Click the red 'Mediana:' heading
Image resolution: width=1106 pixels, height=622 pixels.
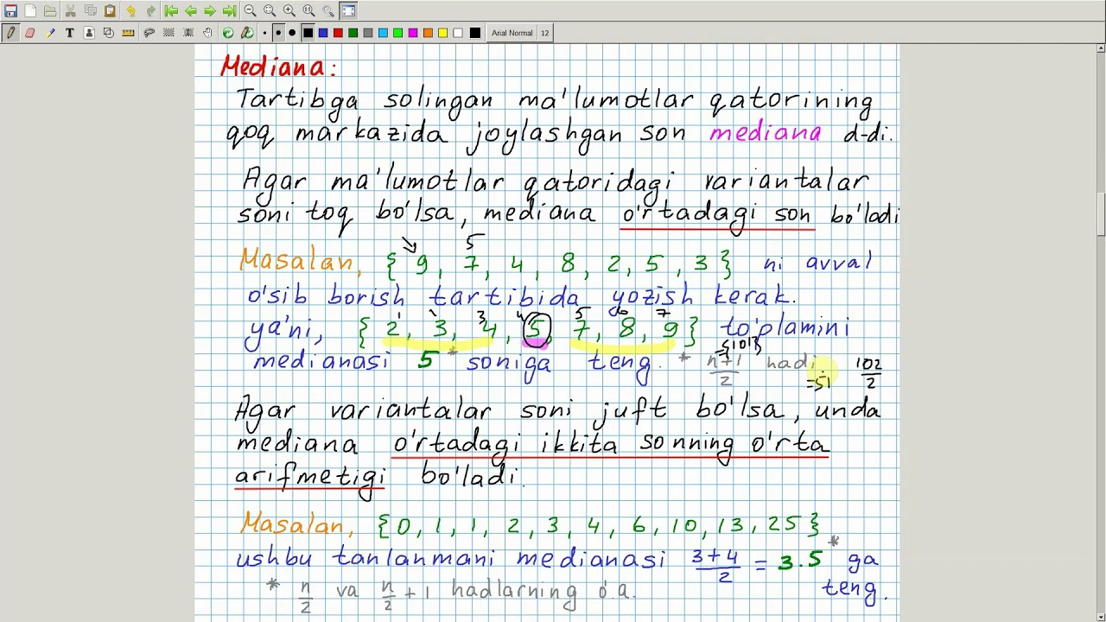(x=278, y=67)
